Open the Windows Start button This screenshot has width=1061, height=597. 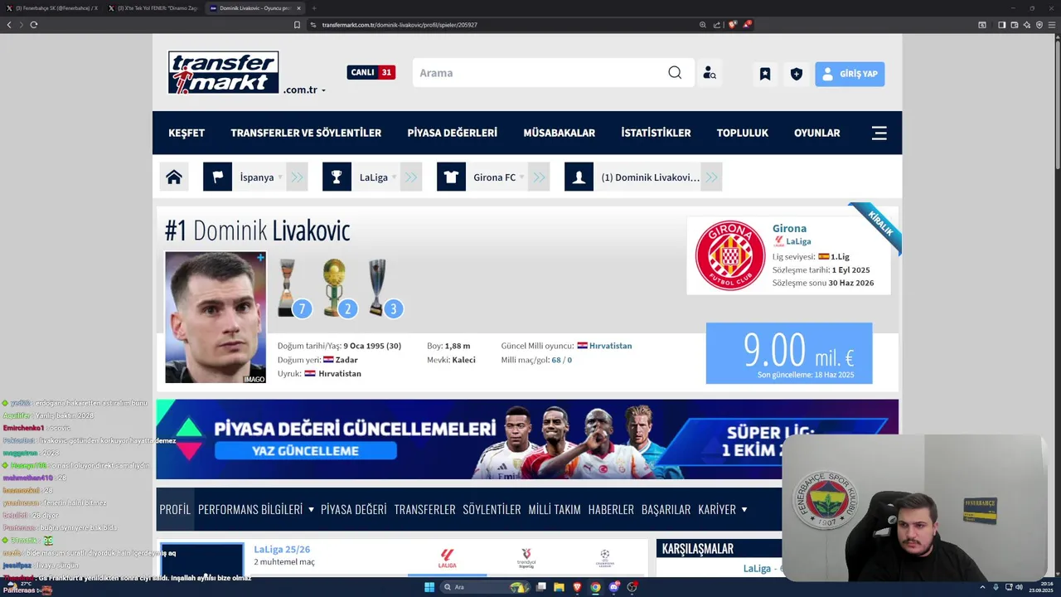(x=429, y=587)
